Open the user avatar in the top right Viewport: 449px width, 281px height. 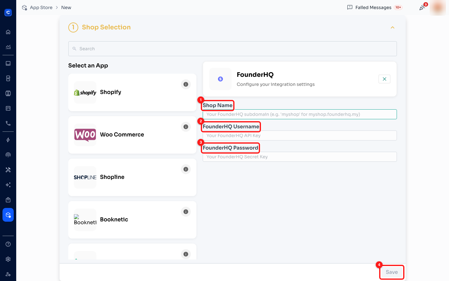pos(438,7)
